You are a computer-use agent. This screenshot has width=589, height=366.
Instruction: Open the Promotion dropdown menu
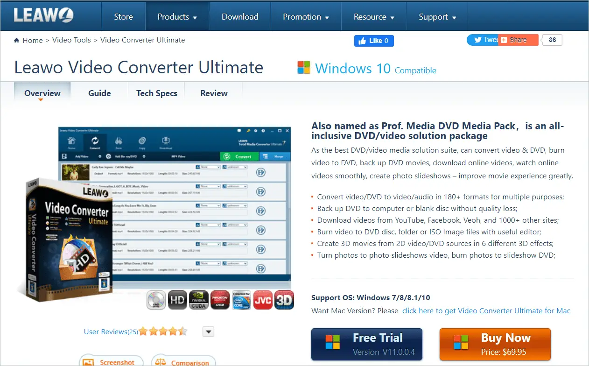pos(306,17)
